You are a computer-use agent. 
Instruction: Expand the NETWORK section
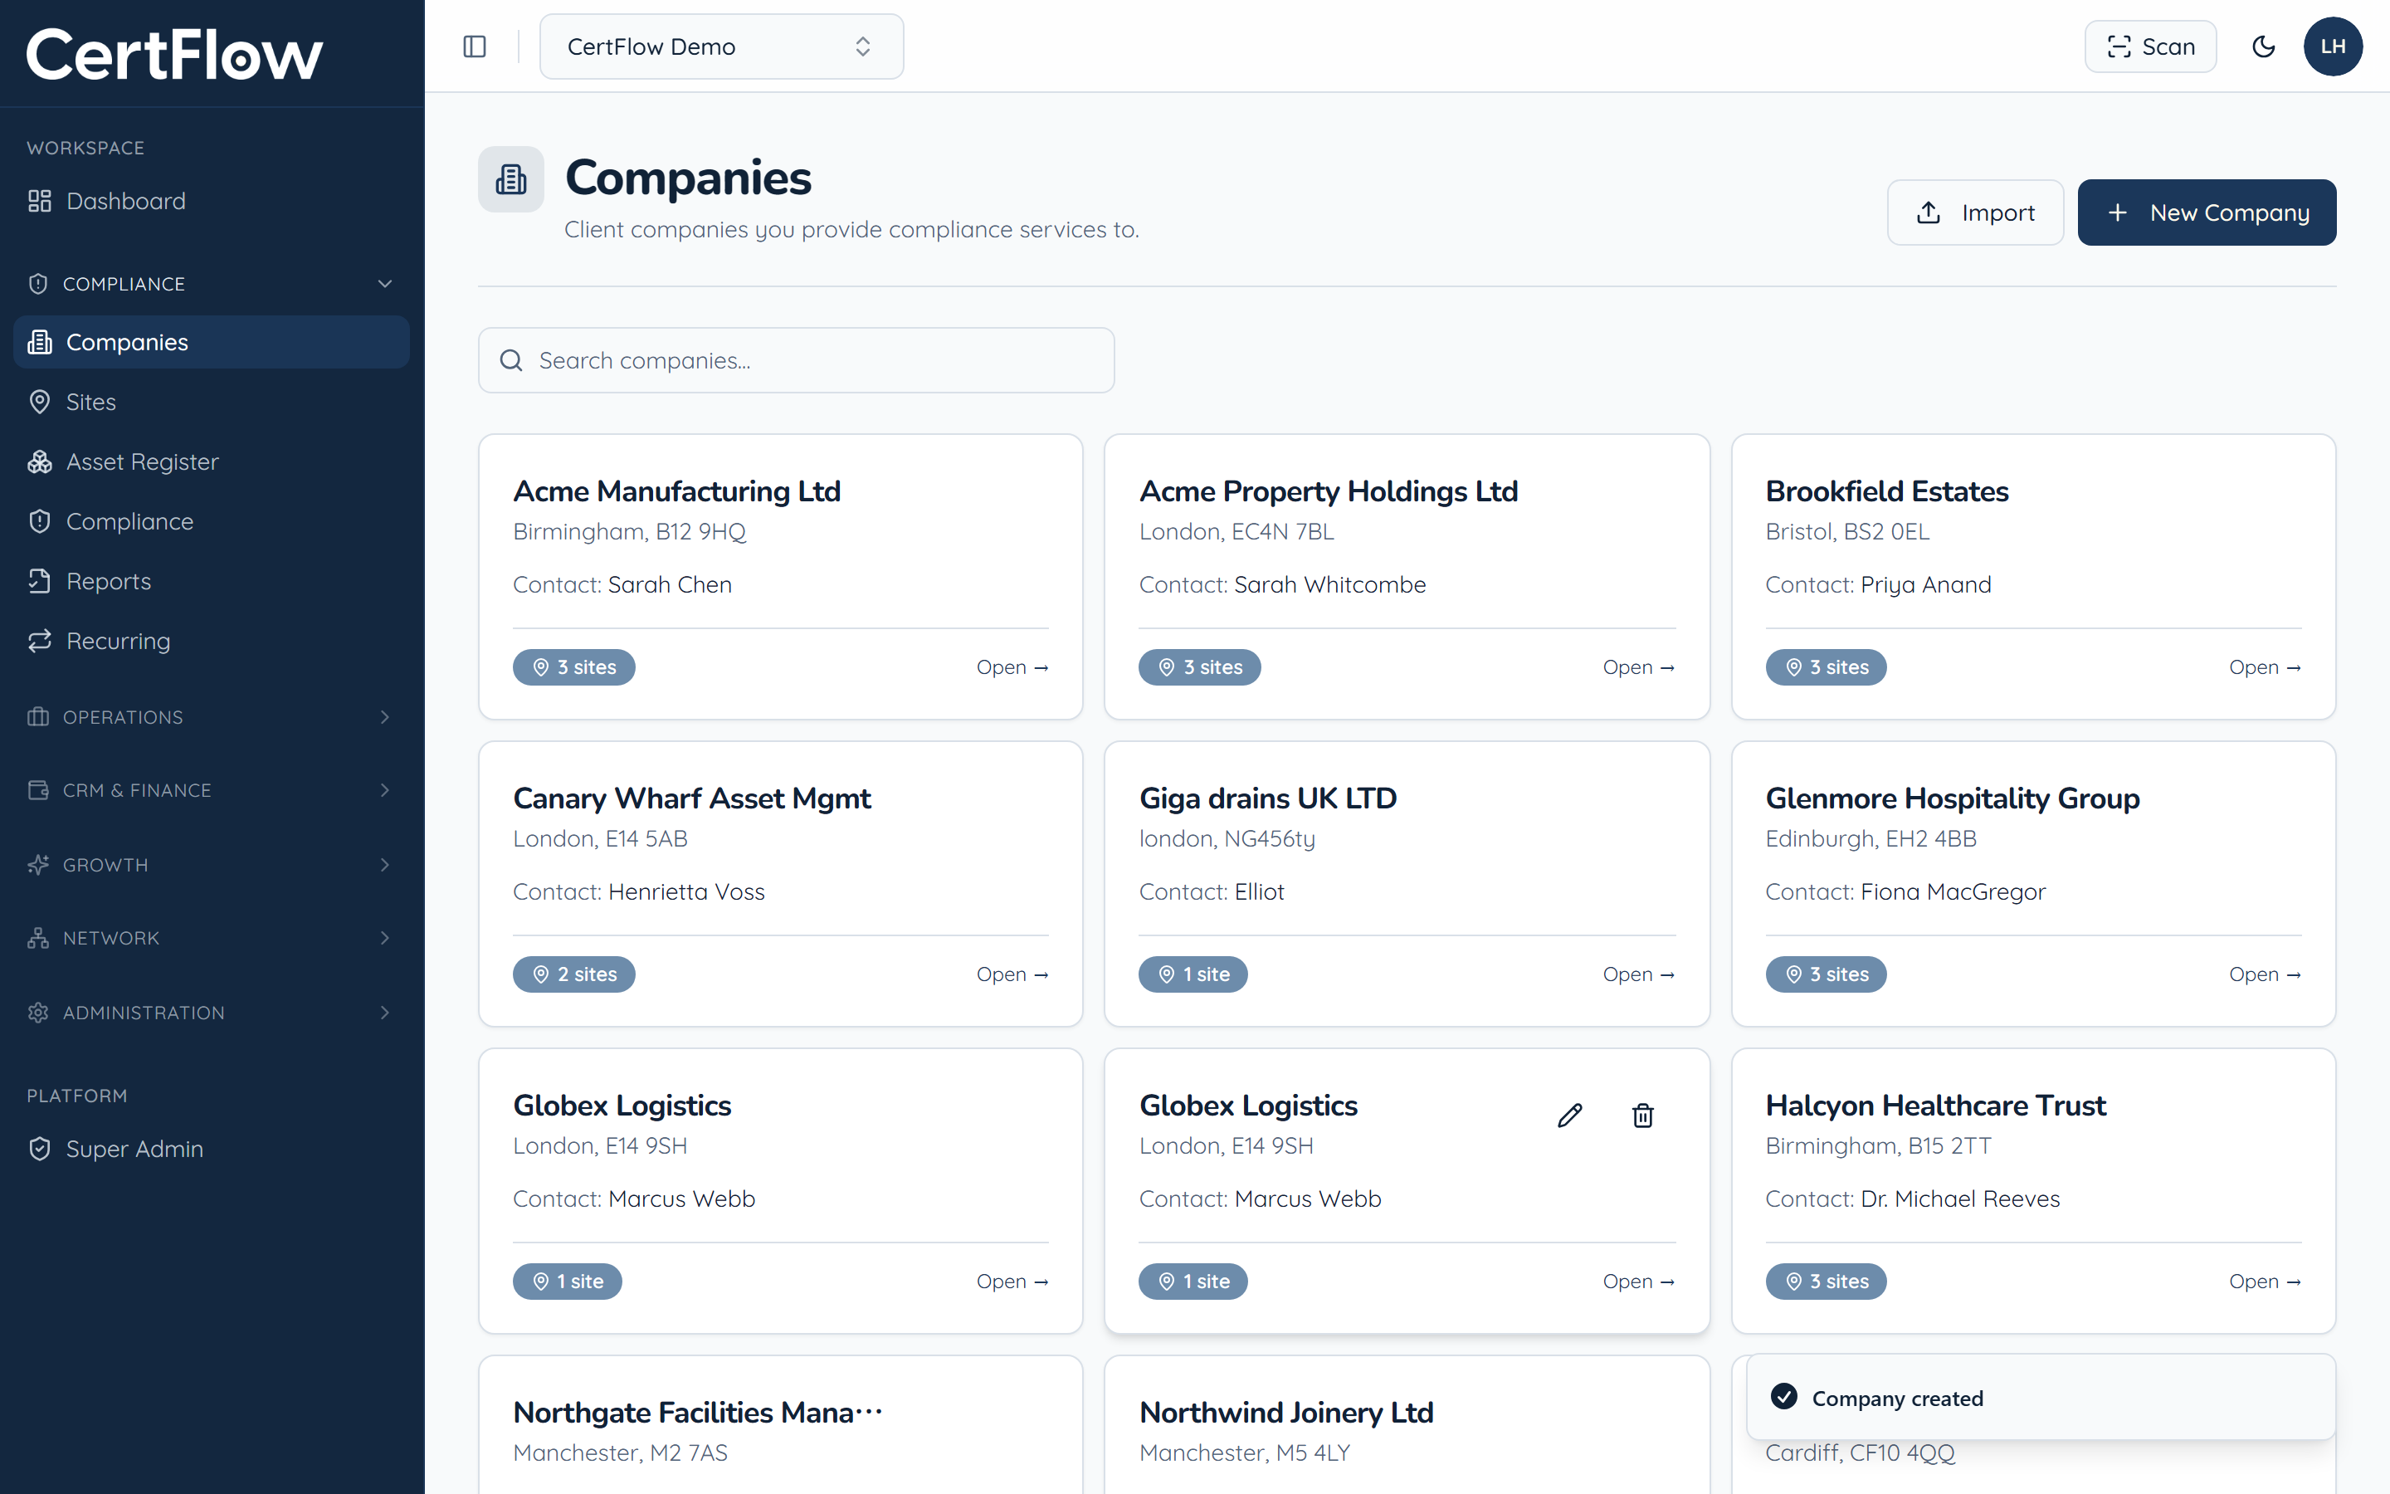tap(212, 938)
